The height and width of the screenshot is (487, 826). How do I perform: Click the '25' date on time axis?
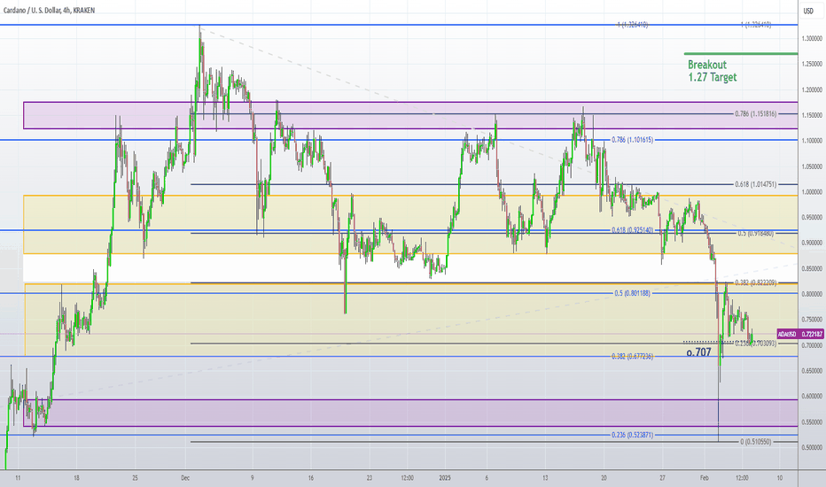click(x=136, y=478)
